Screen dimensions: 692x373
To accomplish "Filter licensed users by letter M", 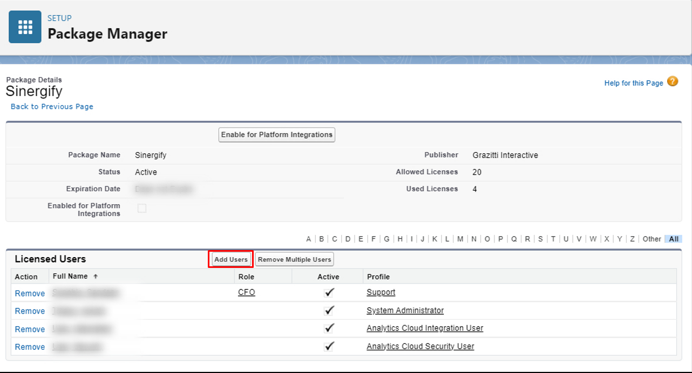I will tap(460, 239).
